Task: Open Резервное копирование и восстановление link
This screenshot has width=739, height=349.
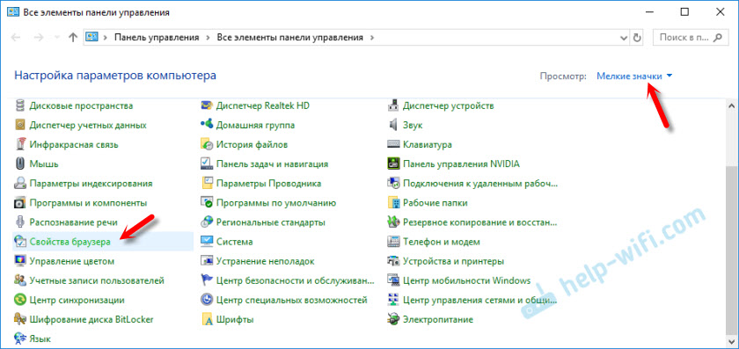Action: coord(479,222)
